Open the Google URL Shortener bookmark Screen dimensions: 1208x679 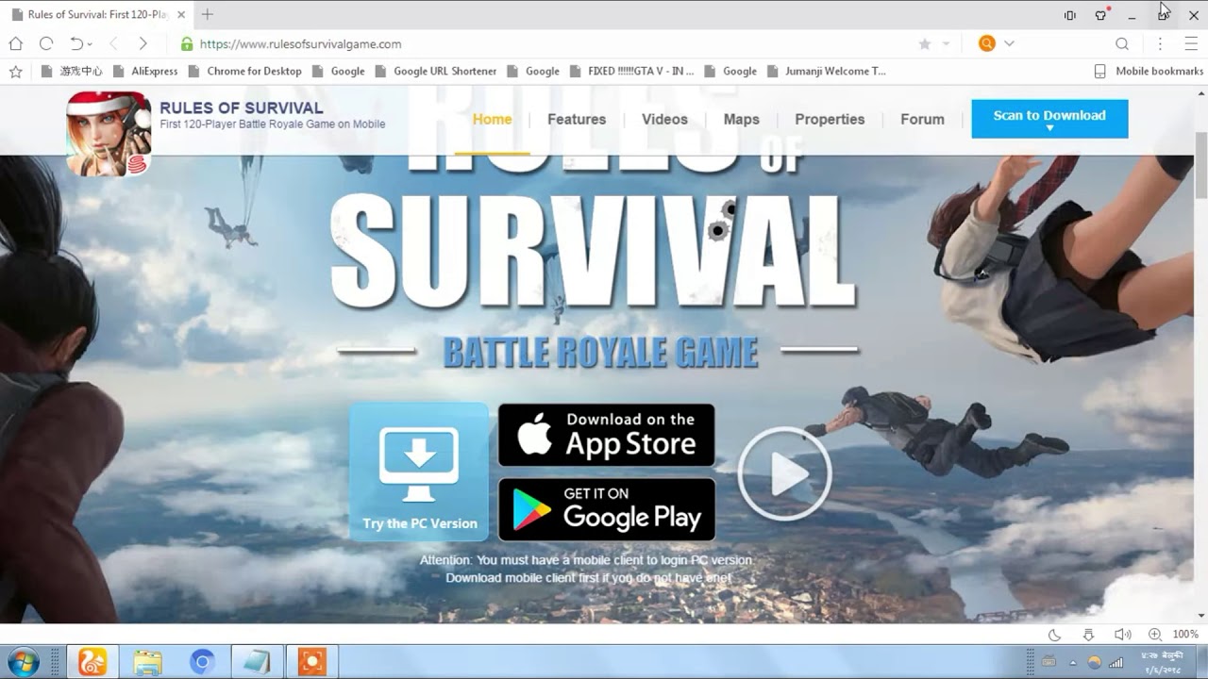click(x=436, y=71)
